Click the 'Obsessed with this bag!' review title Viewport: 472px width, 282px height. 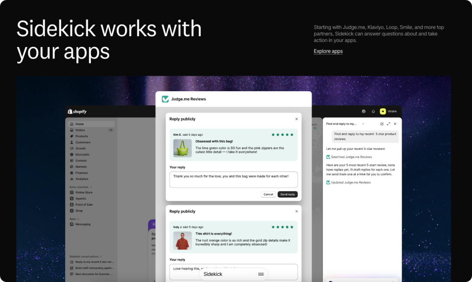tap(214, 141)
